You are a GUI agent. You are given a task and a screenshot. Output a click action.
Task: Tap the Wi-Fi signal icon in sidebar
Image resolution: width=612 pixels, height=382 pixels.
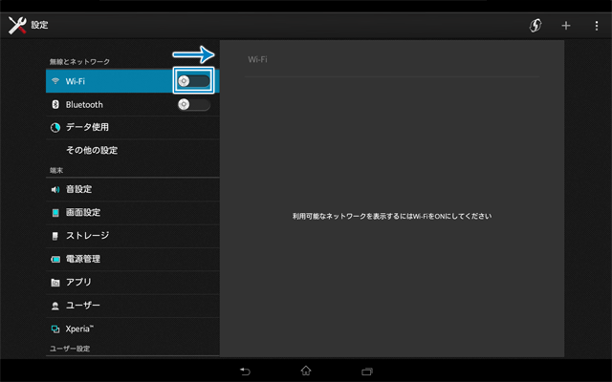tap(55, 81)
